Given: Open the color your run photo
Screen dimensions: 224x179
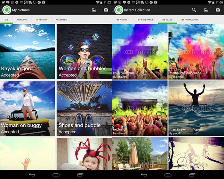Looking at the screenshot, I should tap(140, 51).
